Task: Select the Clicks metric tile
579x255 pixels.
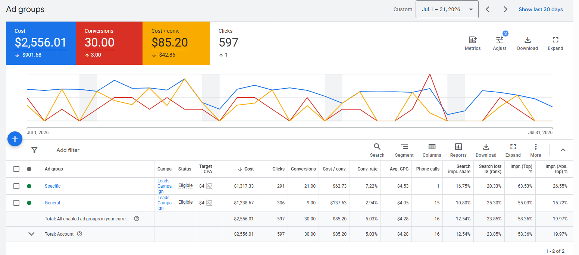Action: pos(244,43)
